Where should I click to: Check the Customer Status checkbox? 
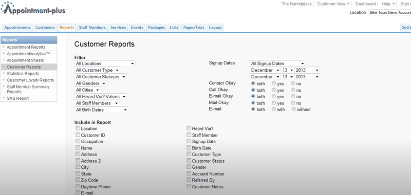click(x=189, y=160)
